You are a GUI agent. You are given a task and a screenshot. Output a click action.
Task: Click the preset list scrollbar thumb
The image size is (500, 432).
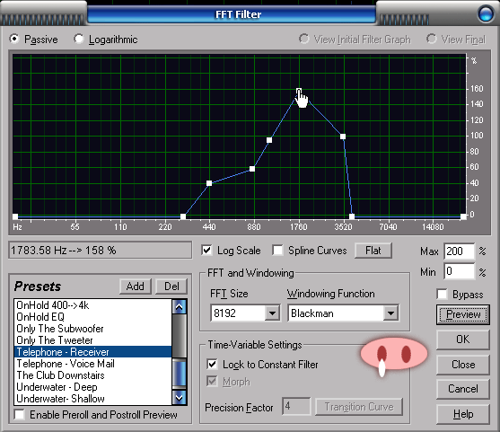point(180,373)
